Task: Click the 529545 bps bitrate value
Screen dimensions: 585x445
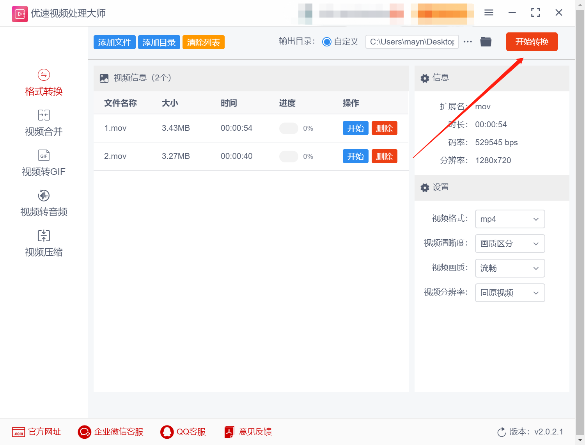Action: coord(496,142)
